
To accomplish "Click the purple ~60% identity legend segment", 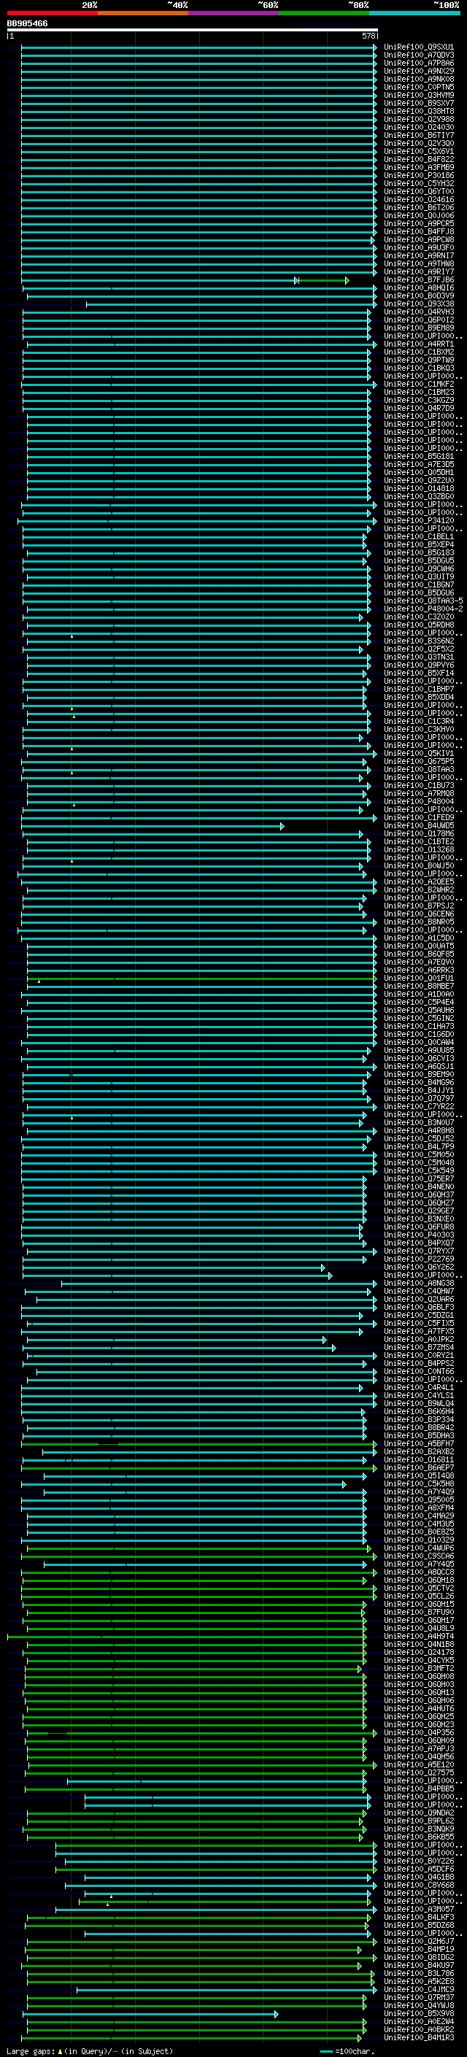I will point(233,13).
